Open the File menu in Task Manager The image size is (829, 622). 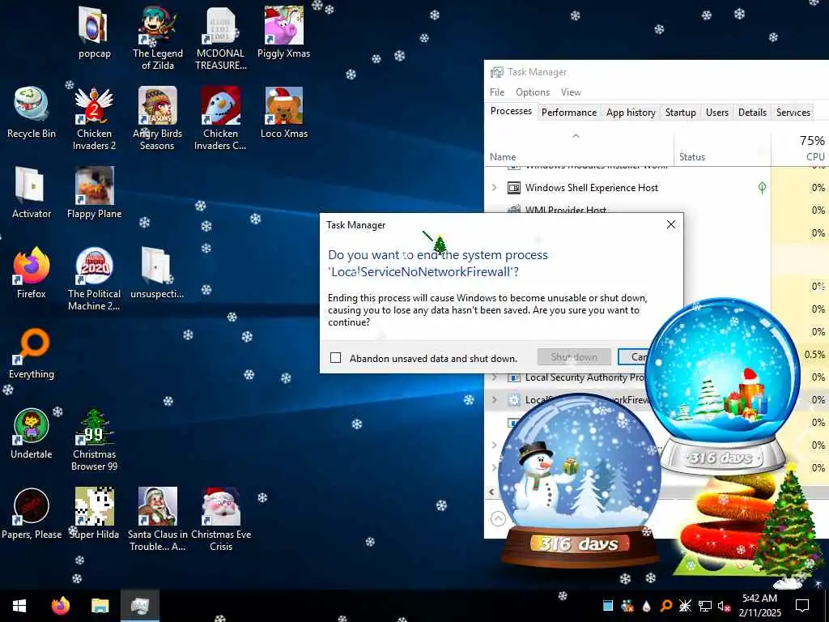497,92
